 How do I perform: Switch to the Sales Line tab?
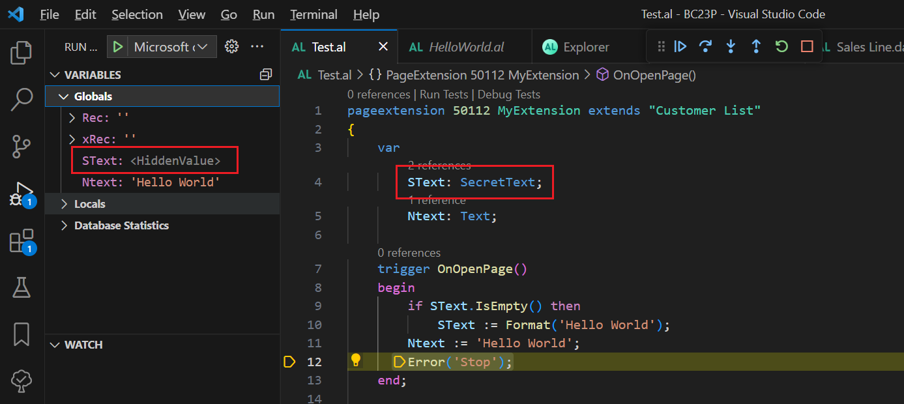[863, 47]
